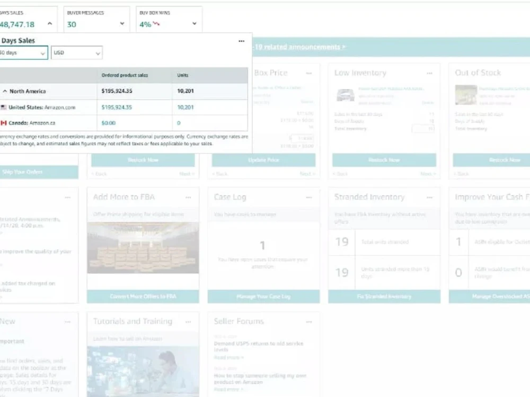Viewport: 530px width, 397px height.
Task: Click Low Inventory product thumbnail
Action: point(346,95)
